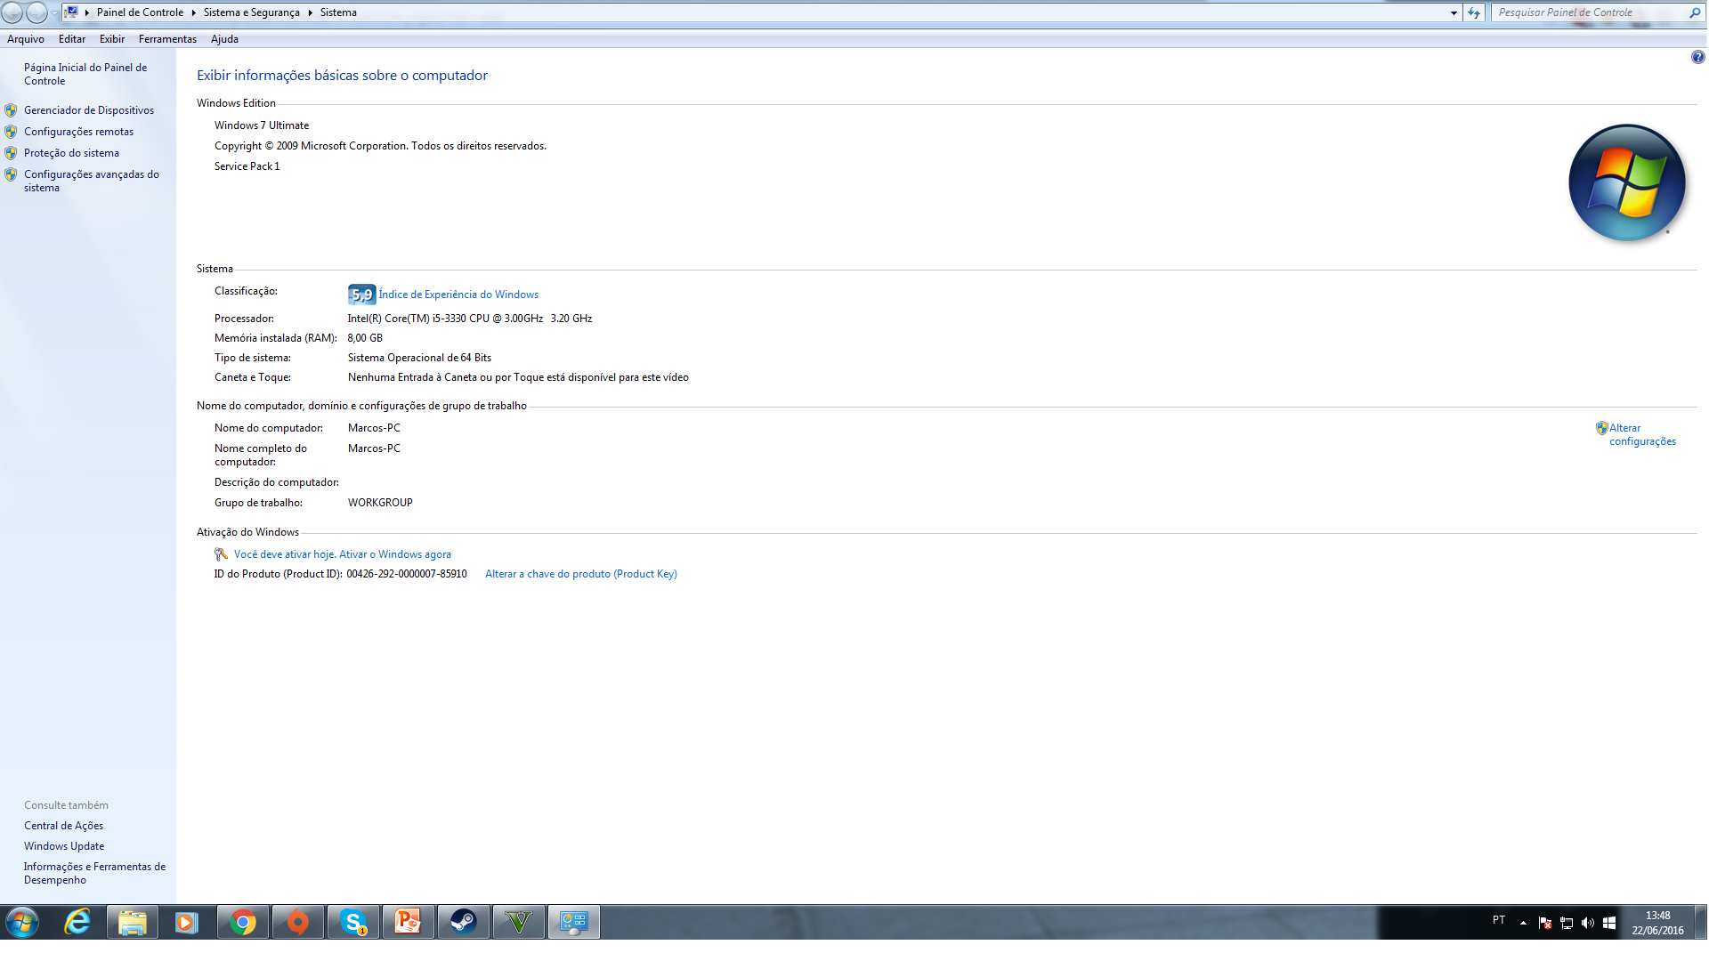
Task: Open Steam from the taskbar
Action: click(463, 923)
